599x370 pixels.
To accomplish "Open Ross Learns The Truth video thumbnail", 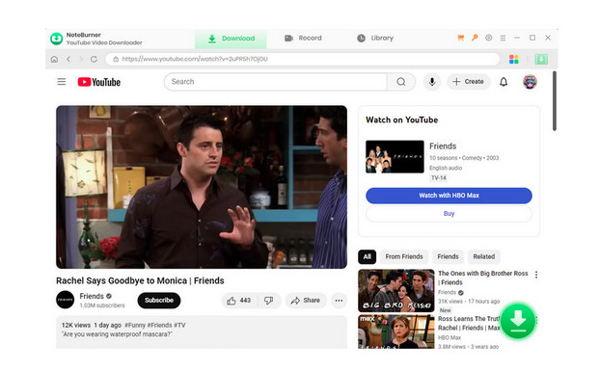I will point(396,331).
